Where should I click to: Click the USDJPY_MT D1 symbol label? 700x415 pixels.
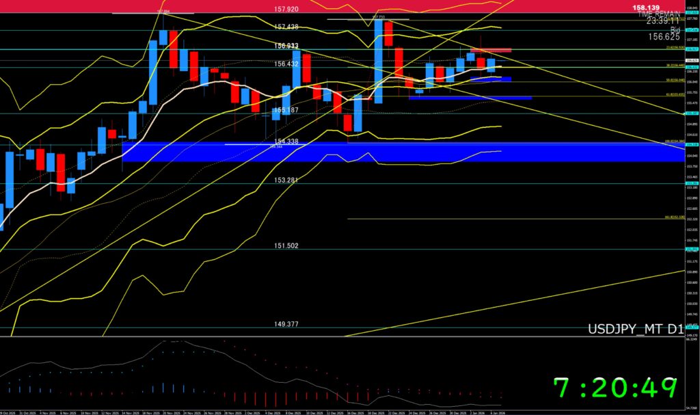(x=635, y=330)
